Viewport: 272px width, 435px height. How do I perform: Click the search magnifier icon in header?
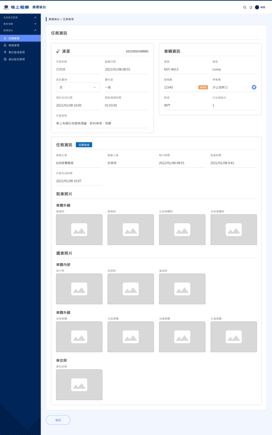[244, 7]
